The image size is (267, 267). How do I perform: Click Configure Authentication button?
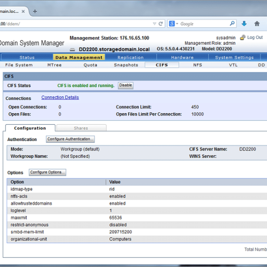point(70,139)
